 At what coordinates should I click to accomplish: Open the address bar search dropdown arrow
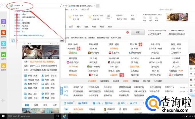(x=64, y=6)
